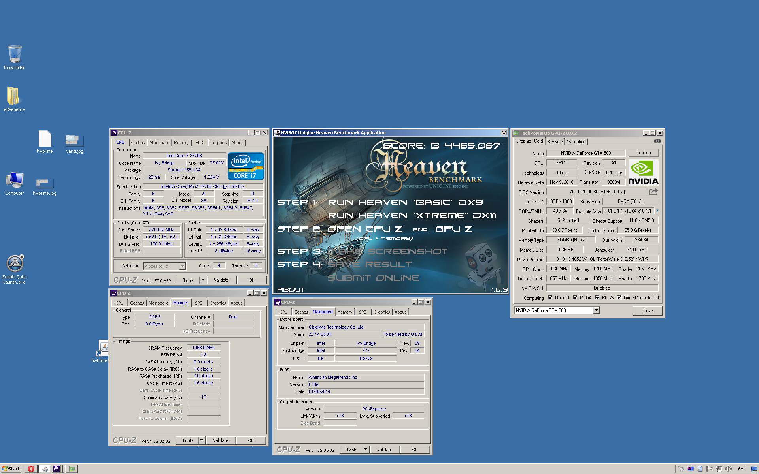Click Run Heaven "Basic" DX9
The height and width of the screenshot is (474, 759).
405,203
